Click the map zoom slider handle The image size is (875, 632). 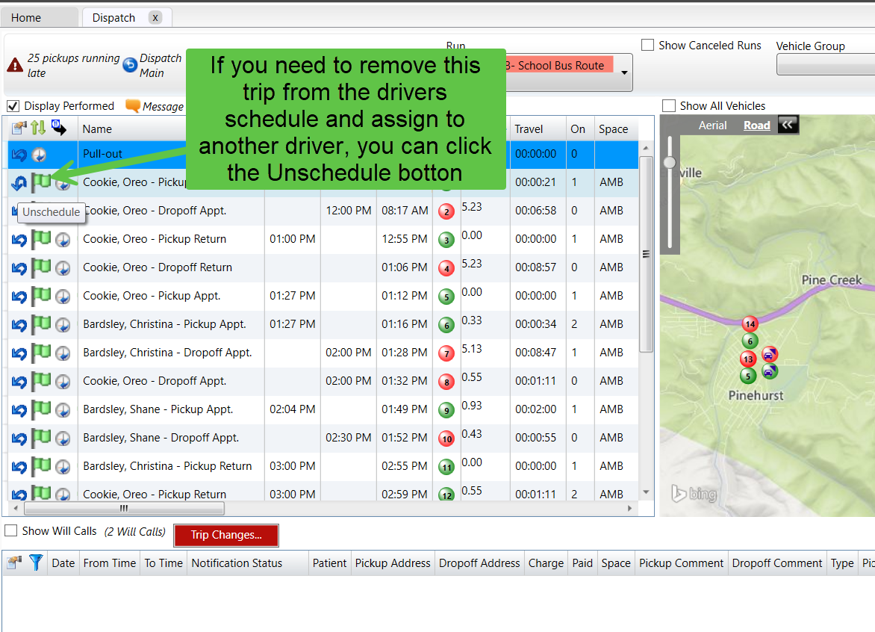click(670, 162)
